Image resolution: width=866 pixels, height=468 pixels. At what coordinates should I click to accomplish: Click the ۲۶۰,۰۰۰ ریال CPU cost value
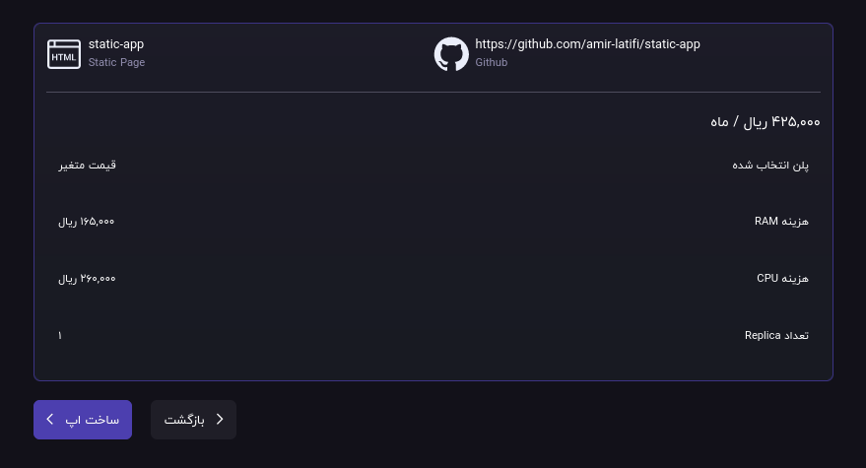(x=87, y=279)
